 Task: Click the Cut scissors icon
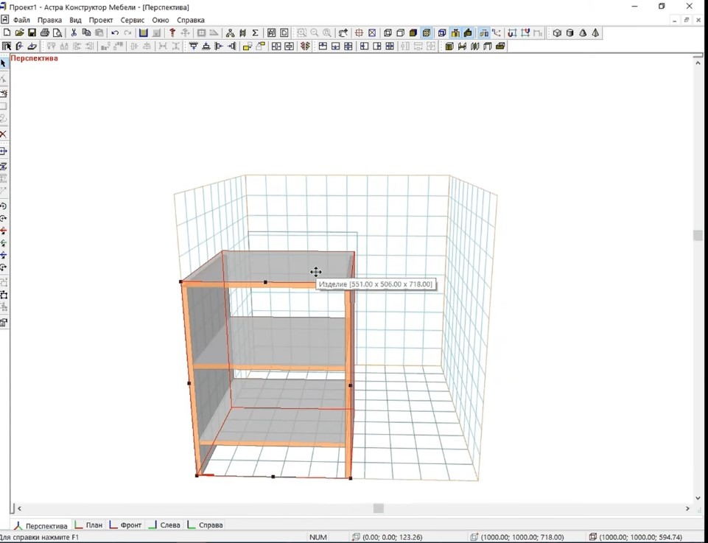coord(74,33)
